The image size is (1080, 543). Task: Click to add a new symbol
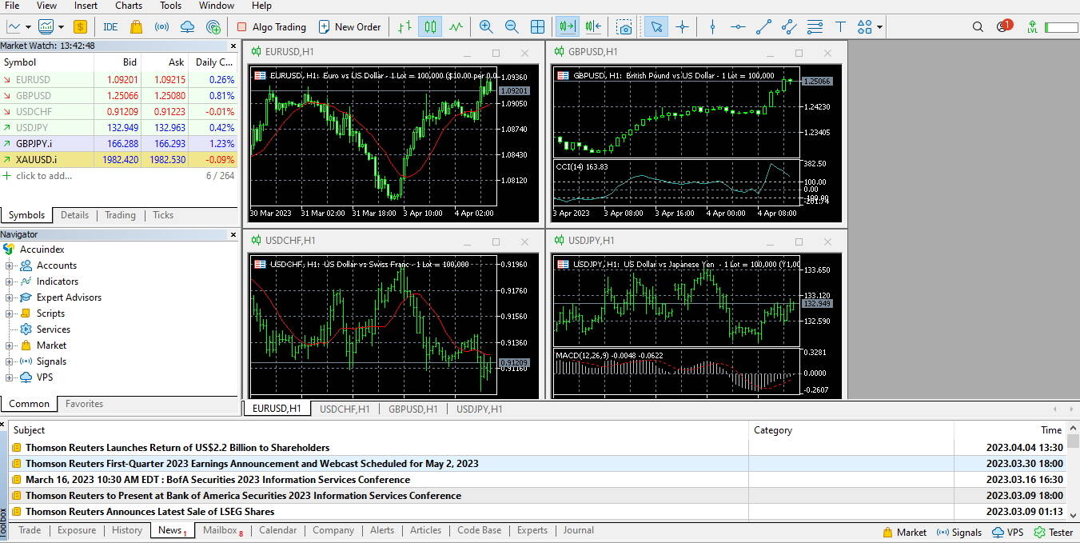pos(44,176)
